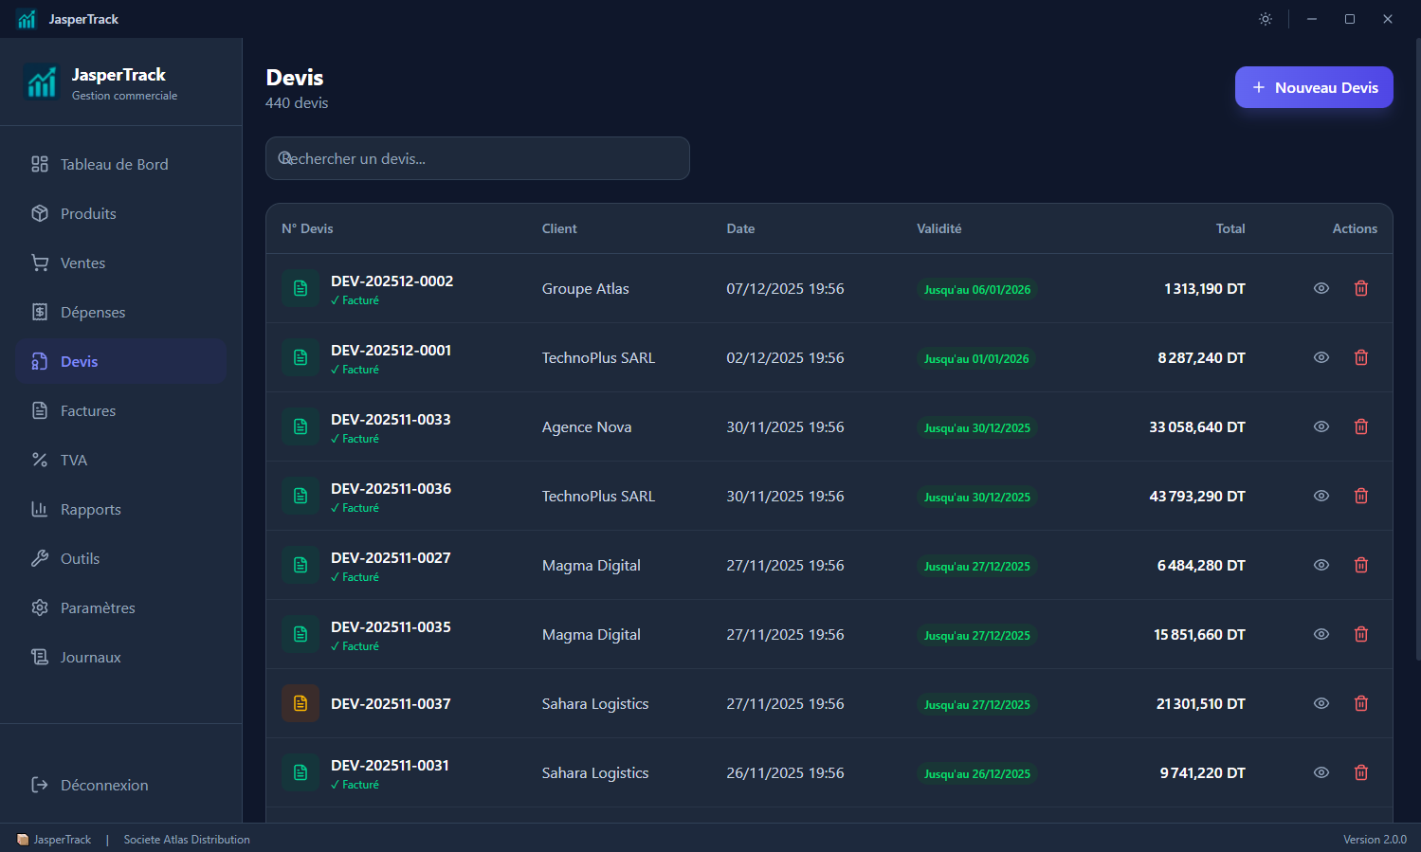Open TVA percent icon item
Screen dimensions: 1421x852
(120, 460)
